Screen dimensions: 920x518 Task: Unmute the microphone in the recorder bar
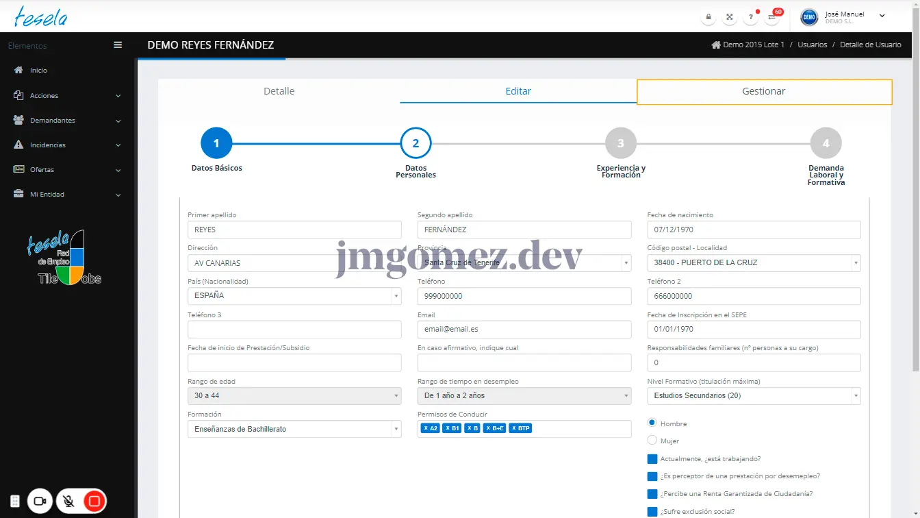68,502
